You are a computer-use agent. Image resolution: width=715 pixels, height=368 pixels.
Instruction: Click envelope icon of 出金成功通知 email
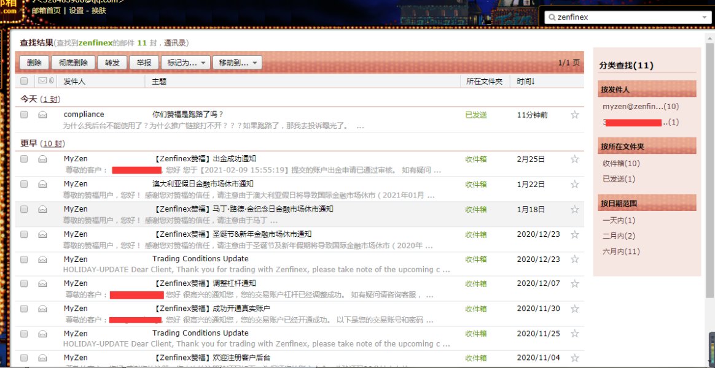(42, 159)
